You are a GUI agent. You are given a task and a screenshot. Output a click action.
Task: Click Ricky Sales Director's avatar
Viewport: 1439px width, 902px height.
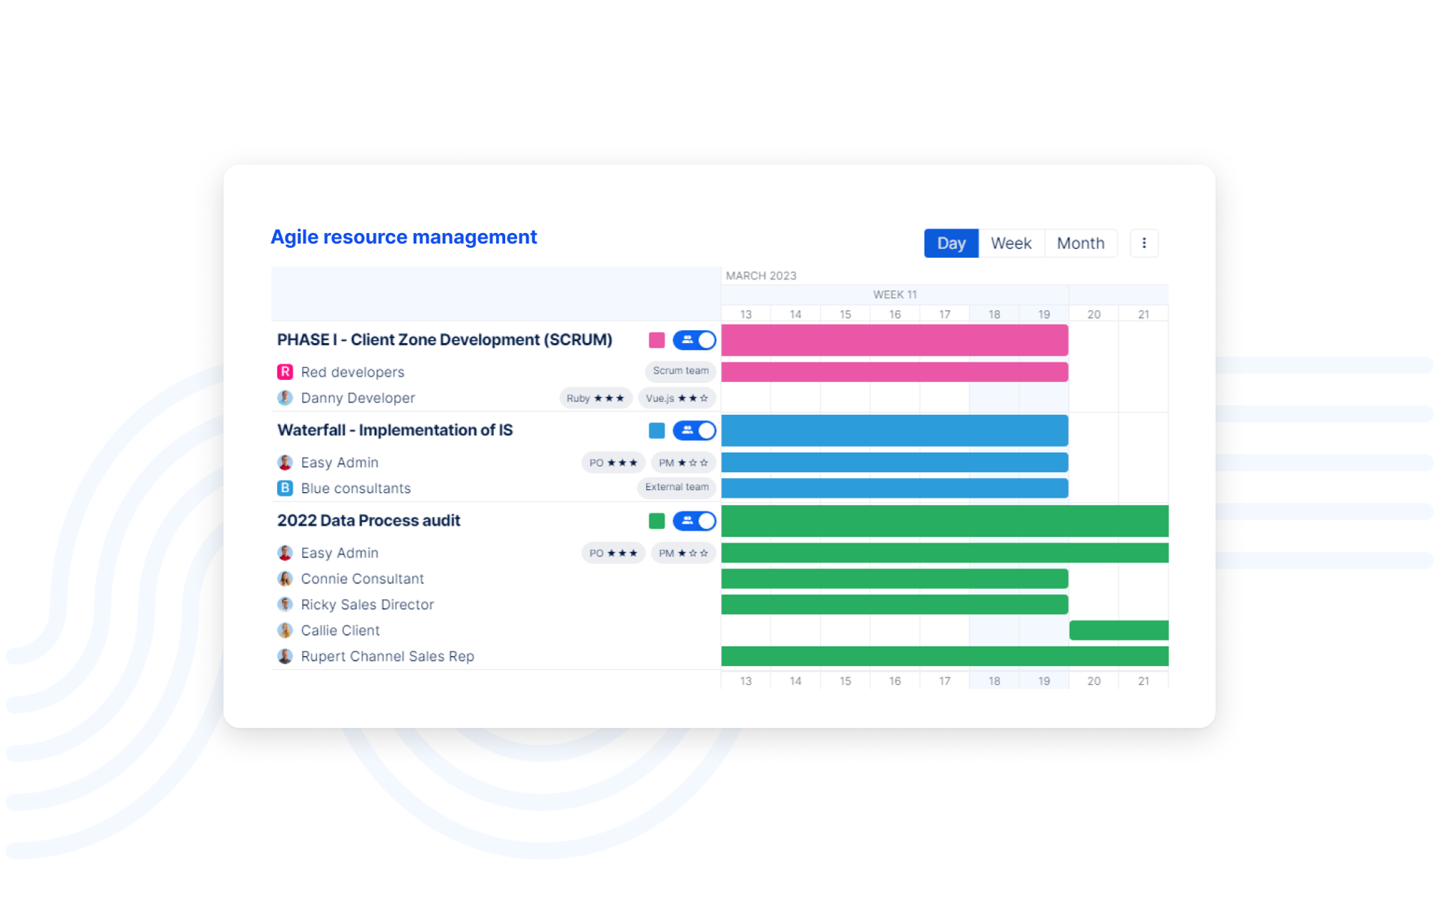pyautogui.click(x=285, y=605)
